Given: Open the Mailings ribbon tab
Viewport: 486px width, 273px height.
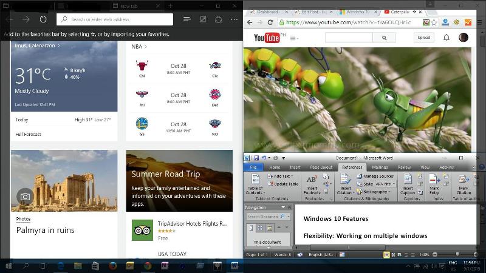Looking at the screenshot, I should pyautogui.click(x=380, y=167).
